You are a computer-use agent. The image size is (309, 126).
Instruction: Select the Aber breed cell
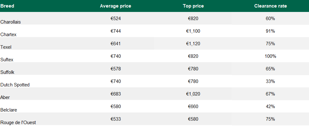tap(5, 97)
